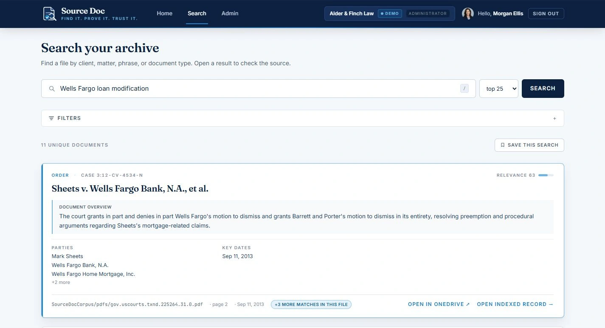Click the slash shortcut badge in search field
The height and width of the screenshot is (328, 605).
[464, 89]
